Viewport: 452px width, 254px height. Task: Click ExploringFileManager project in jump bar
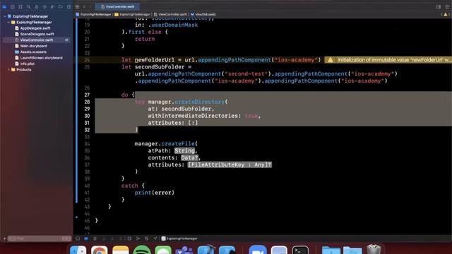point(94,14)
